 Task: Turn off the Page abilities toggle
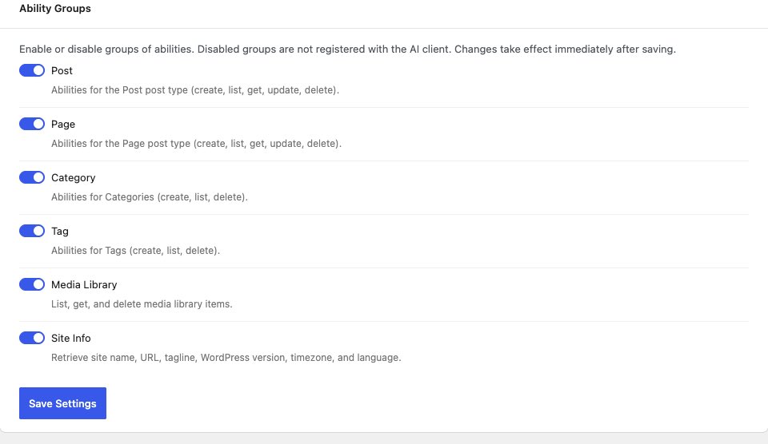click(x=32, y=125)
